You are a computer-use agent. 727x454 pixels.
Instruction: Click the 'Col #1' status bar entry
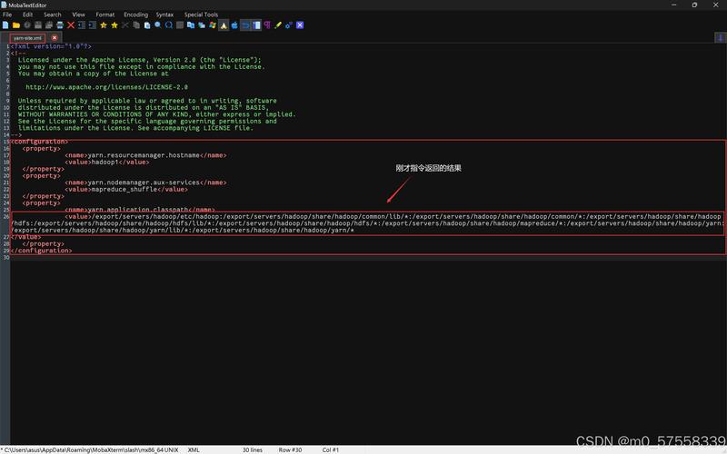[x=331, y=449]
